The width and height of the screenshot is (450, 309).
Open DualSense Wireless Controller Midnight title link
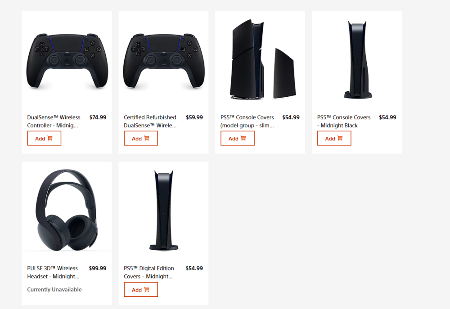click(54, 121)
